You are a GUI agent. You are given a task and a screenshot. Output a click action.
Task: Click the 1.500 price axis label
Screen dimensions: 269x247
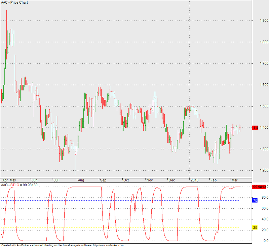pos(264,106)
